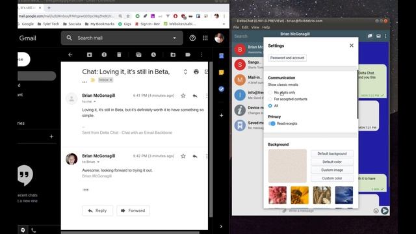The width and height of the screenshot is (416, 234).
Task: Choose the blue sky background thumbnail
Action: click(x=344, y=195)
